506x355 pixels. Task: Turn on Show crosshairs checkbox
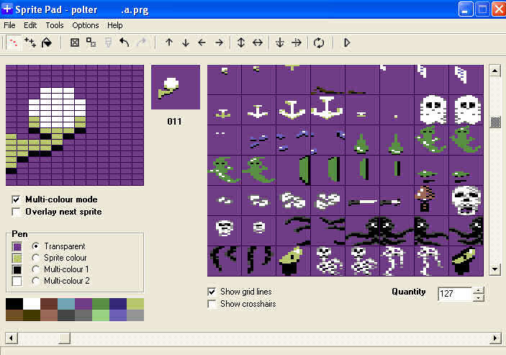tap(212, 304)
